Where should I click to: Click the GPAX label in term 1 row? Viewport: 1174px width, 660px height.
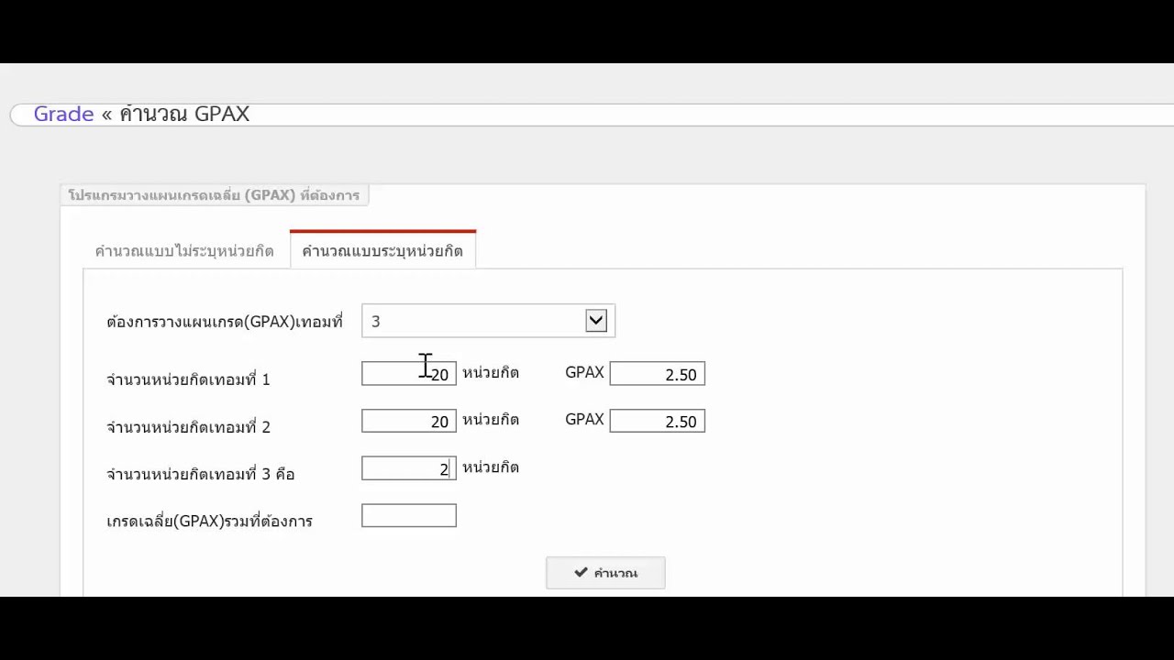(x=584, y=372)
